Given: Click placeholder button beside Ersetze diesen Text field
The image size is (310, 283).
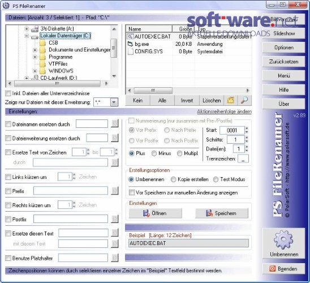Looking at the screenshot, I should pos(115,233).
